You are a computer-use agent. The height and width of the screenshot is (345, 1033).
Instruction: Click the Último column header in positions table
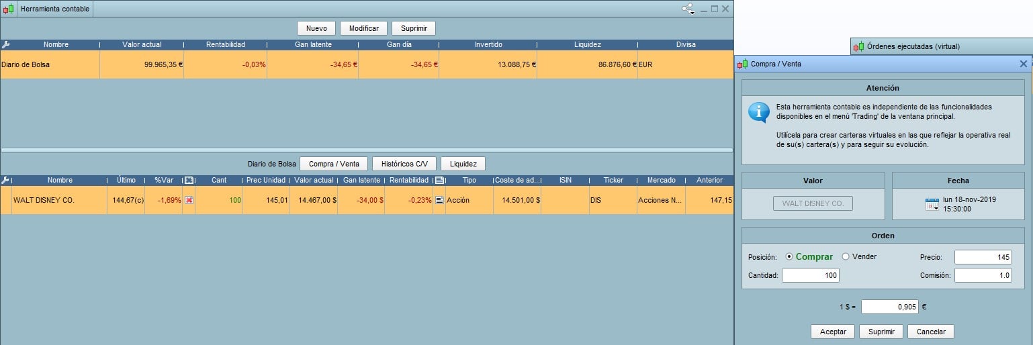[126, 181]
